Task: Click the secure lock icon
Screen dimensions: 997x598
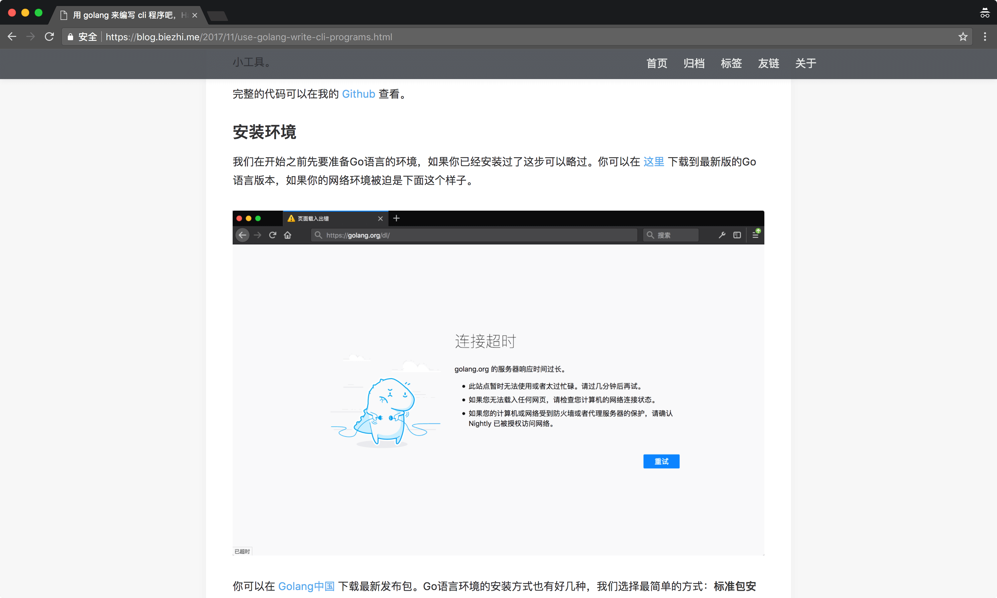Action: coord(70,37)
